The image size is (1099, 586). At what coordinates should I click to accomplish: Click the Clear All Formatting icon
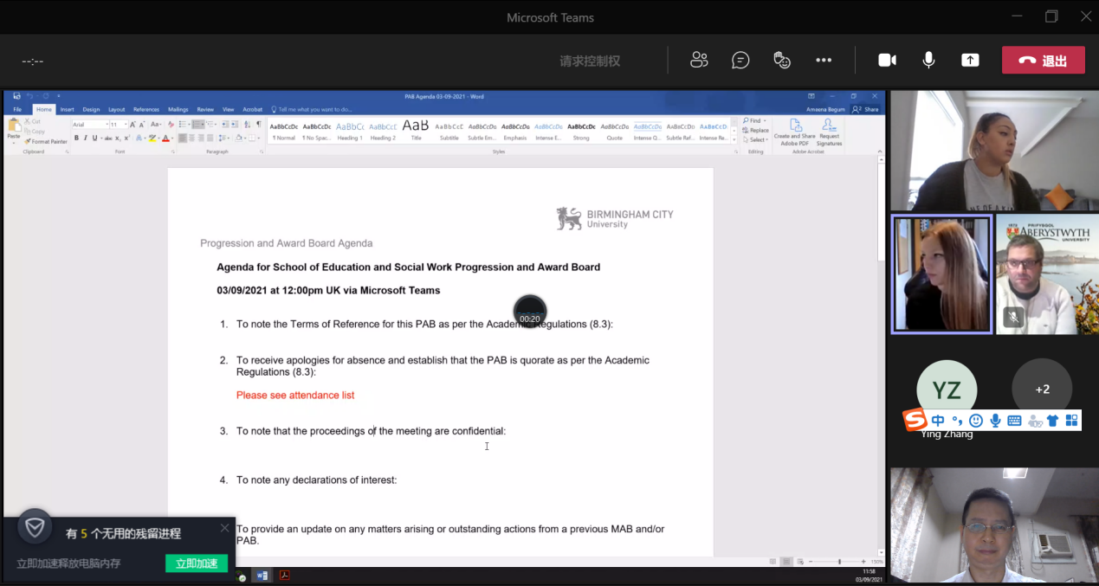[x=171, y=125]
